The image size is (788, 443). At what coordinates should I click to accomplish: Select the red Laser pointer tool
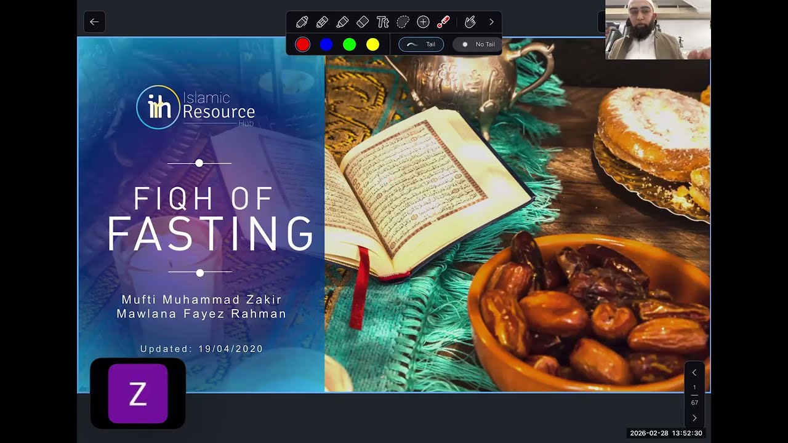443,22
